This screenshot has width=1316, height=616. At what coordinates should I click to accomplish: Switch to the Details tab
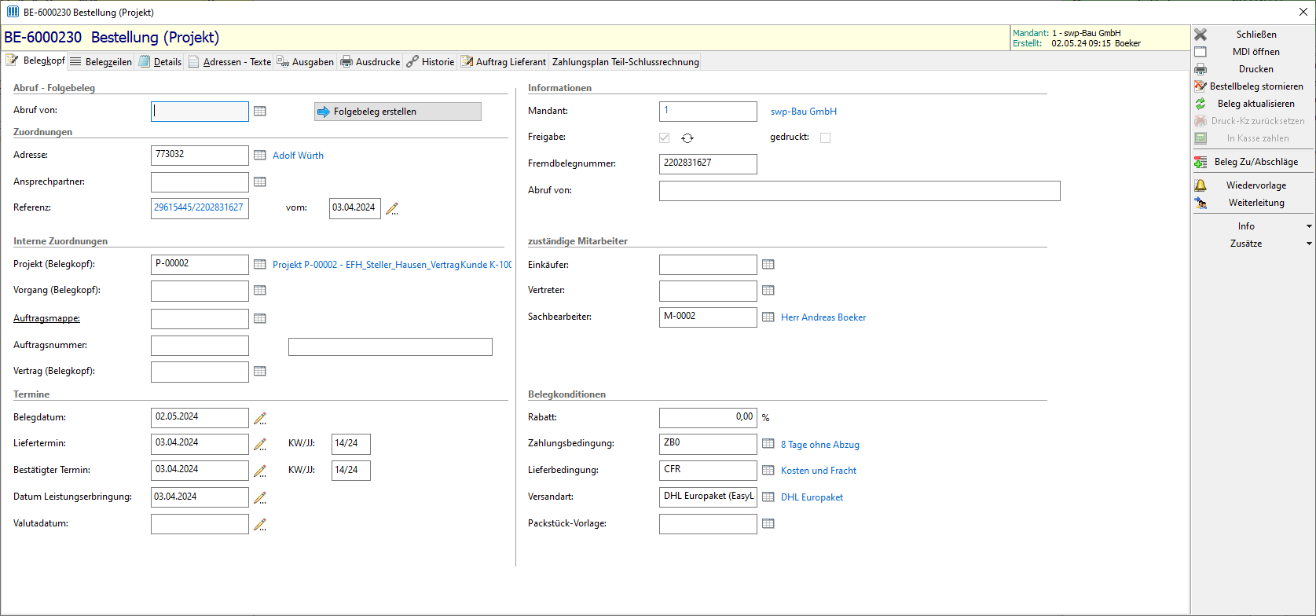[x=160, y=62]
